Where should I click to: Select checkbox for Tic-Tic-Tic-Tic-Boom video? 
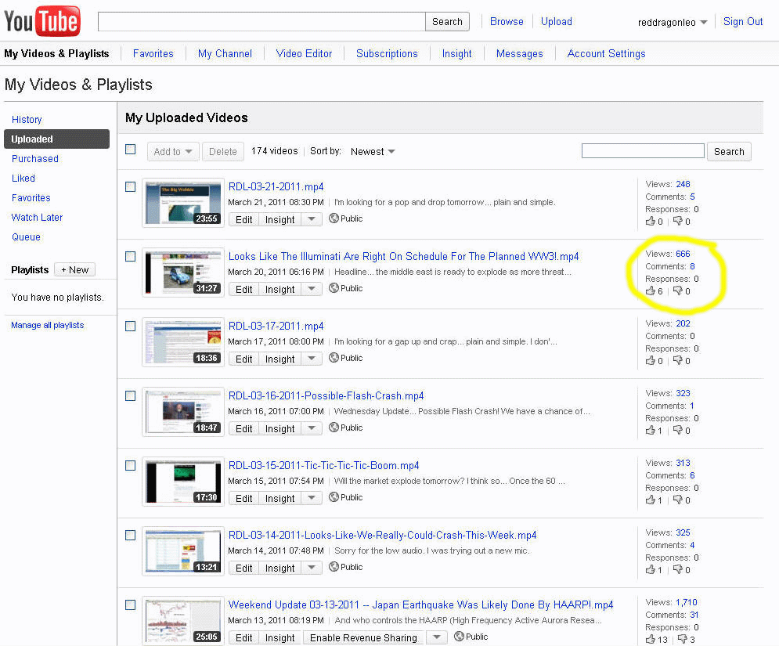coord(130,465)
